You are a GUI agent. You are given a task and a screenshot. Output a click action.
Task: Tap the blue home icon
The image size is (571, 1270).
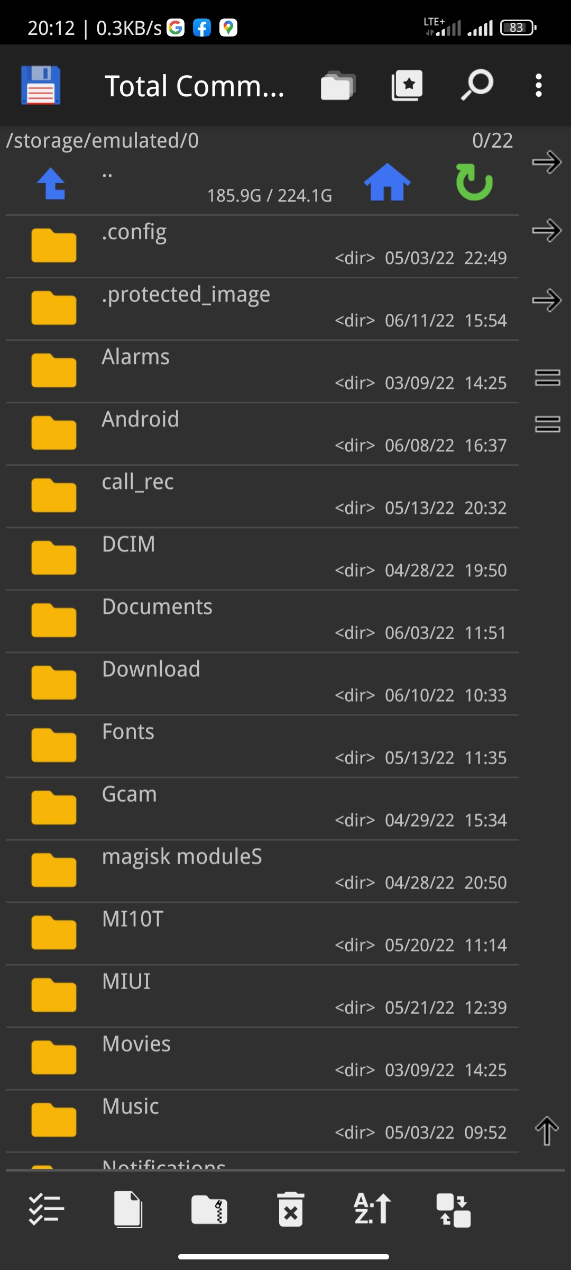pos(387,182)
